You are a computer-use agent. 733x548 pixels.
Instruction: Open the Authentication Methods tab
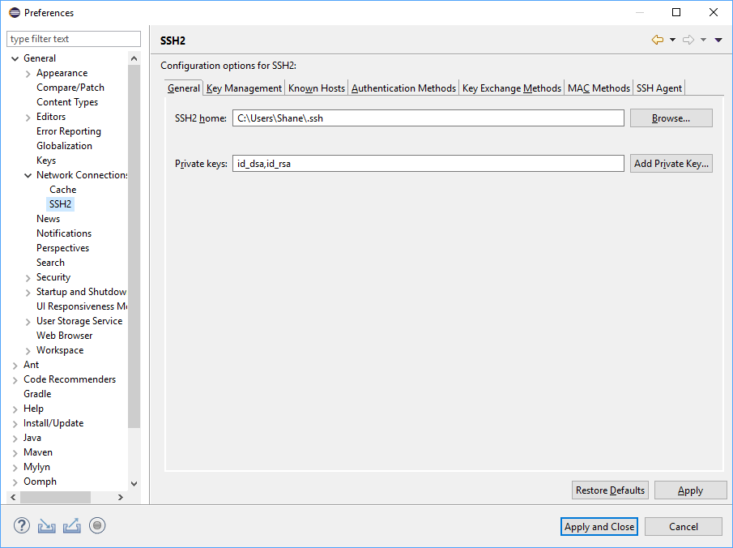403,88
